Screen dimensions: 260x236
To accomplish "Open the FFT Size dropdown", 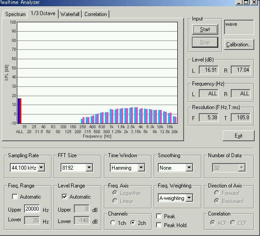I will pos(89,167).
